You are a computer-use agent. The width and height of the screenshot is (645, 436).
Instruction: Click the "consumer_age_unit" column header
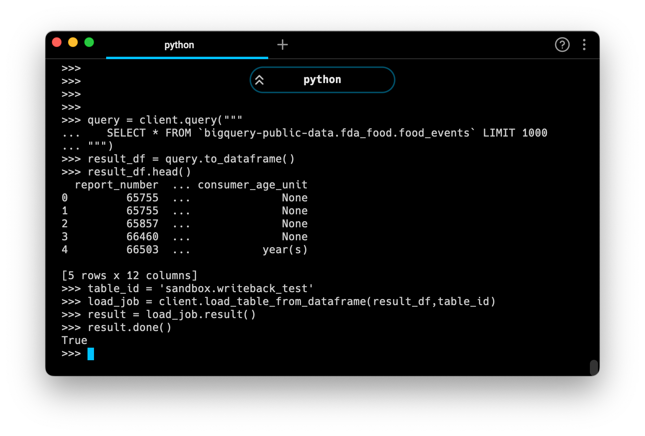[252, 185]
